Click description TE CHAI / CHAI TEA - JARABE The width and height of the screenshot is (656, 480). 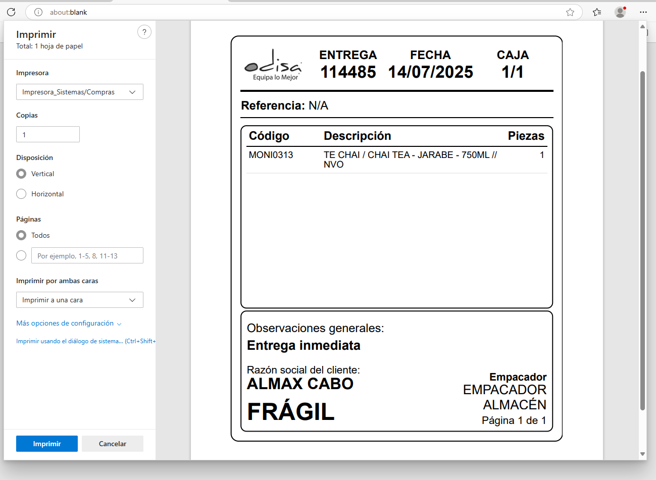pyautogui.click(x=410, y=159)
